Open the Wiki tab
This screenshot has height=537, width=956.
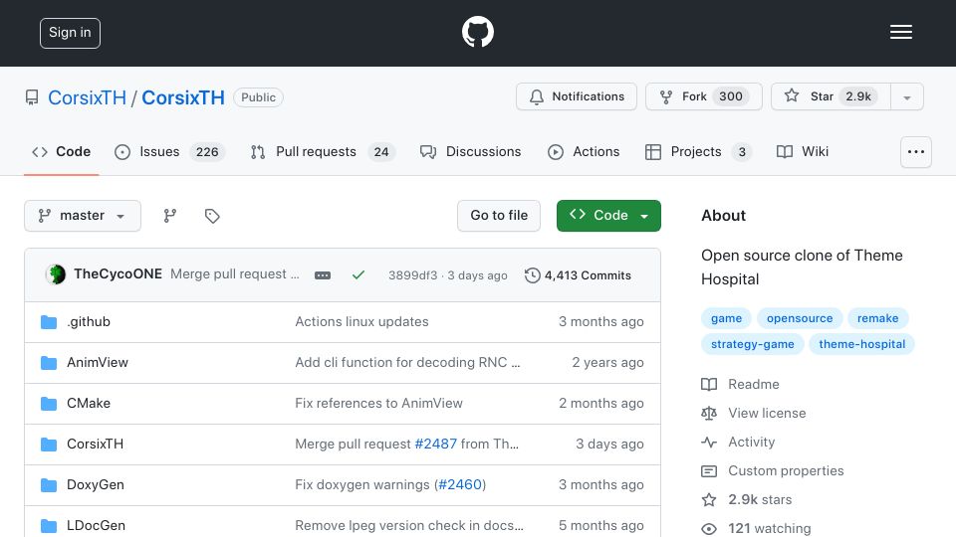tap(803, 151)
